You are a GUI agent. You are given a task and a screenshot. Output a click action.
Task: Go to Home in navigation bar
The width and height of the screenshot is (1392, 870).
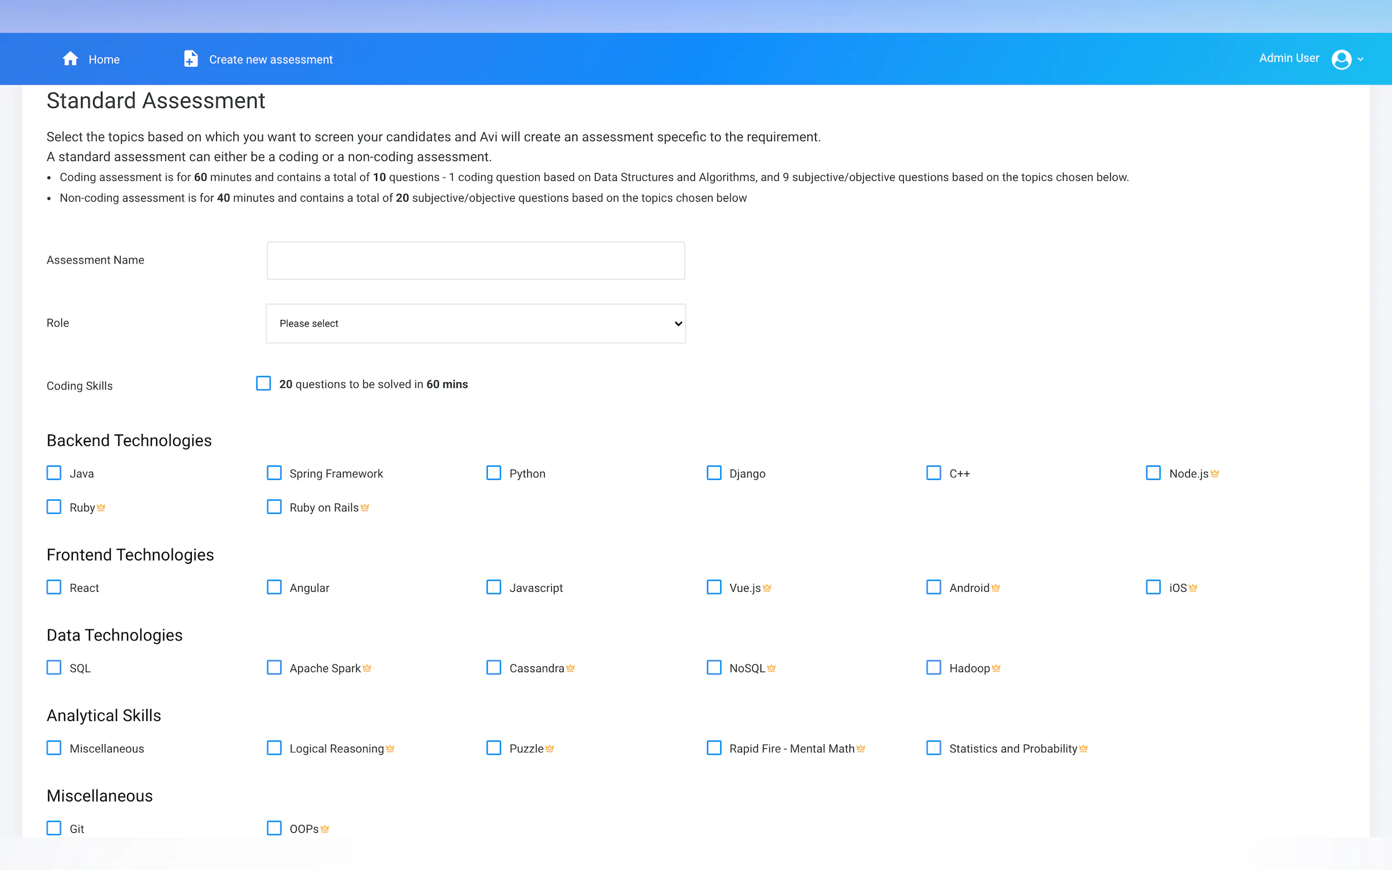point(104,59)
